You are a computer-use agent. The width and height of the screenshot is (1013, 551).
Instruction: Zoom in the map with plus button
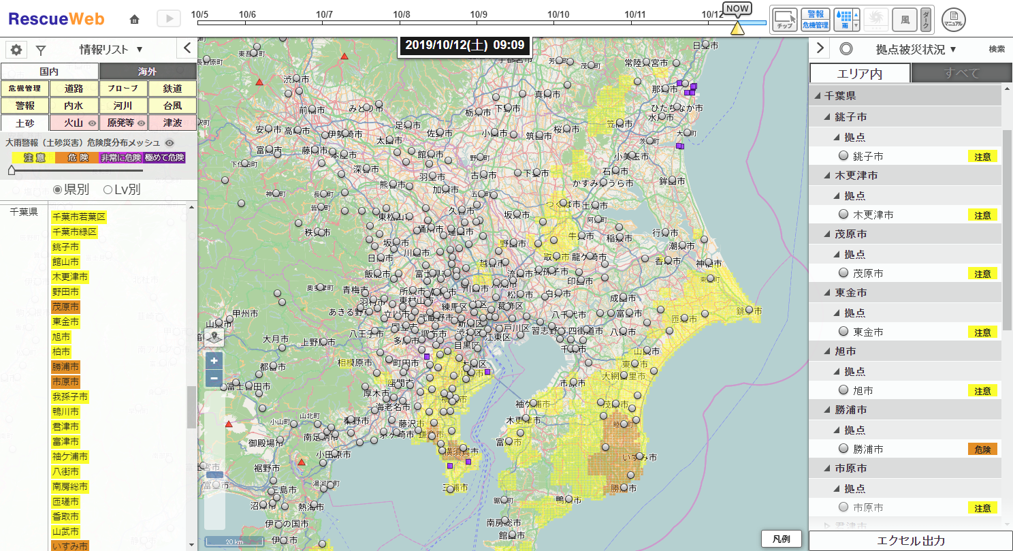214,361
